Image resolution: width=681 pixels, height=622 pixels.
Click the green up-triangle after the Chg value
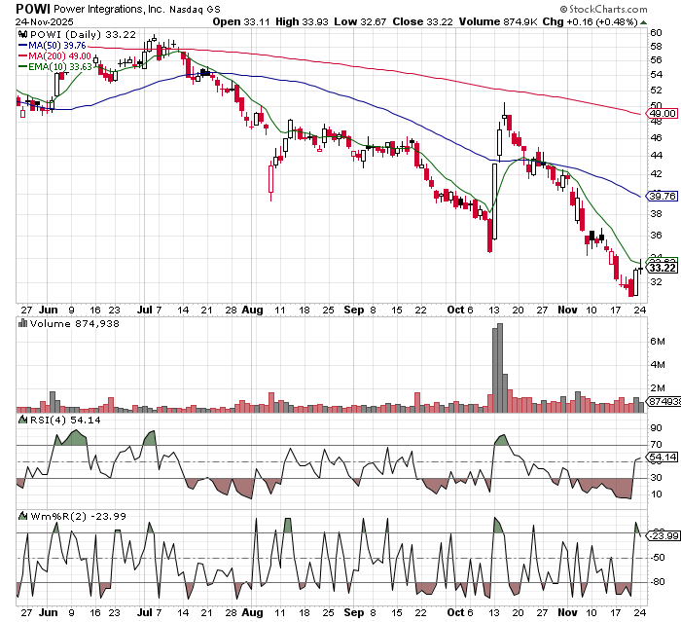pyautogui.click(x=643, y=22)
